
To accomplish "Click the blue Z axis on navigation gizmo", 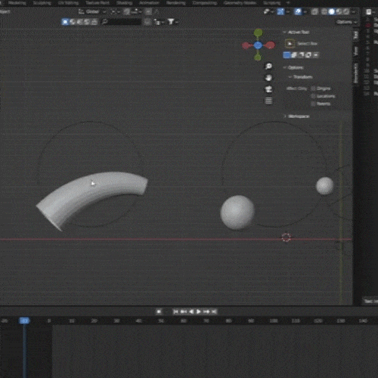I will tap(258, 45).
